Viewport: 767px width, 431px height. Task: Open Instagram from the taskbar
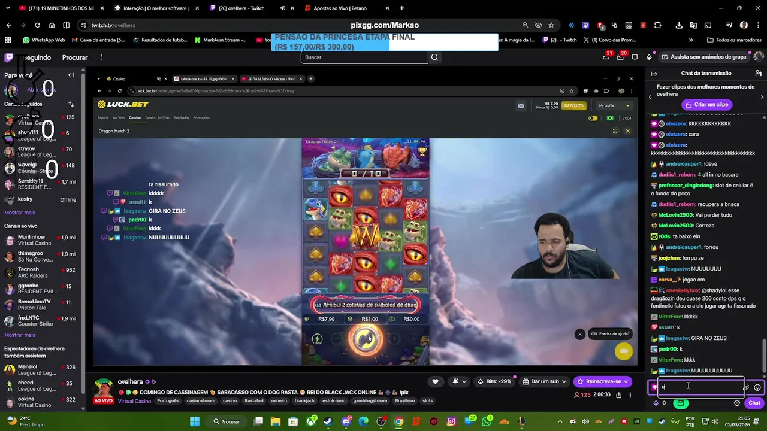point(451,421)
